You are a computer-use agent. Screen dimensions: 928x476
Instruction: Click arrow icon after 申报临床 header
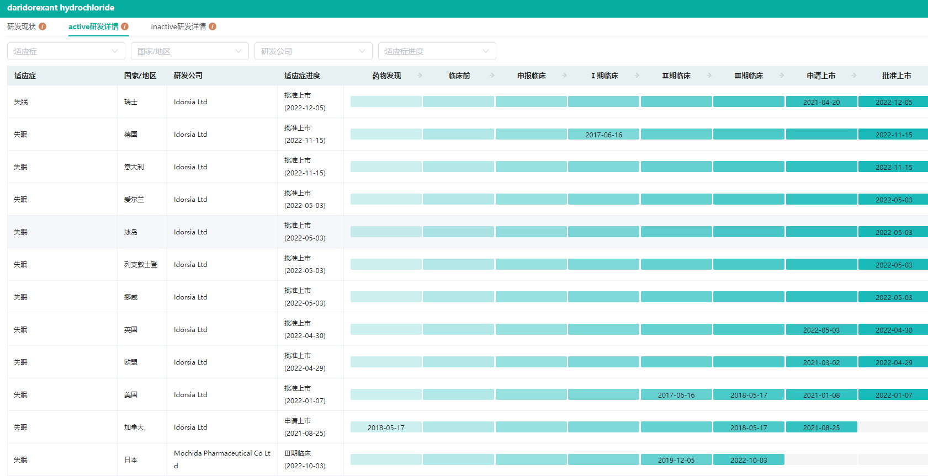[x=565, y=76]
